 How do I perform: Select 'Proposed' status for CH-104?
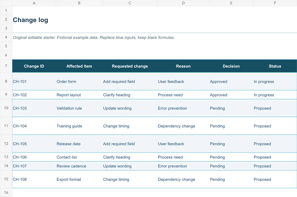click(275, 126)
